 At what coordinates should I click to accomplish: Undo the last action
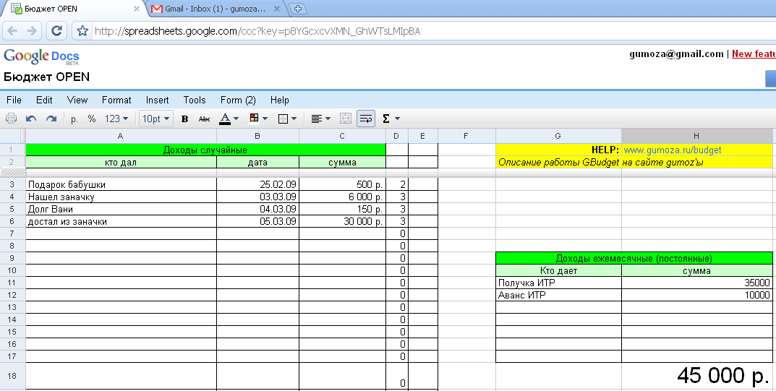31,119
